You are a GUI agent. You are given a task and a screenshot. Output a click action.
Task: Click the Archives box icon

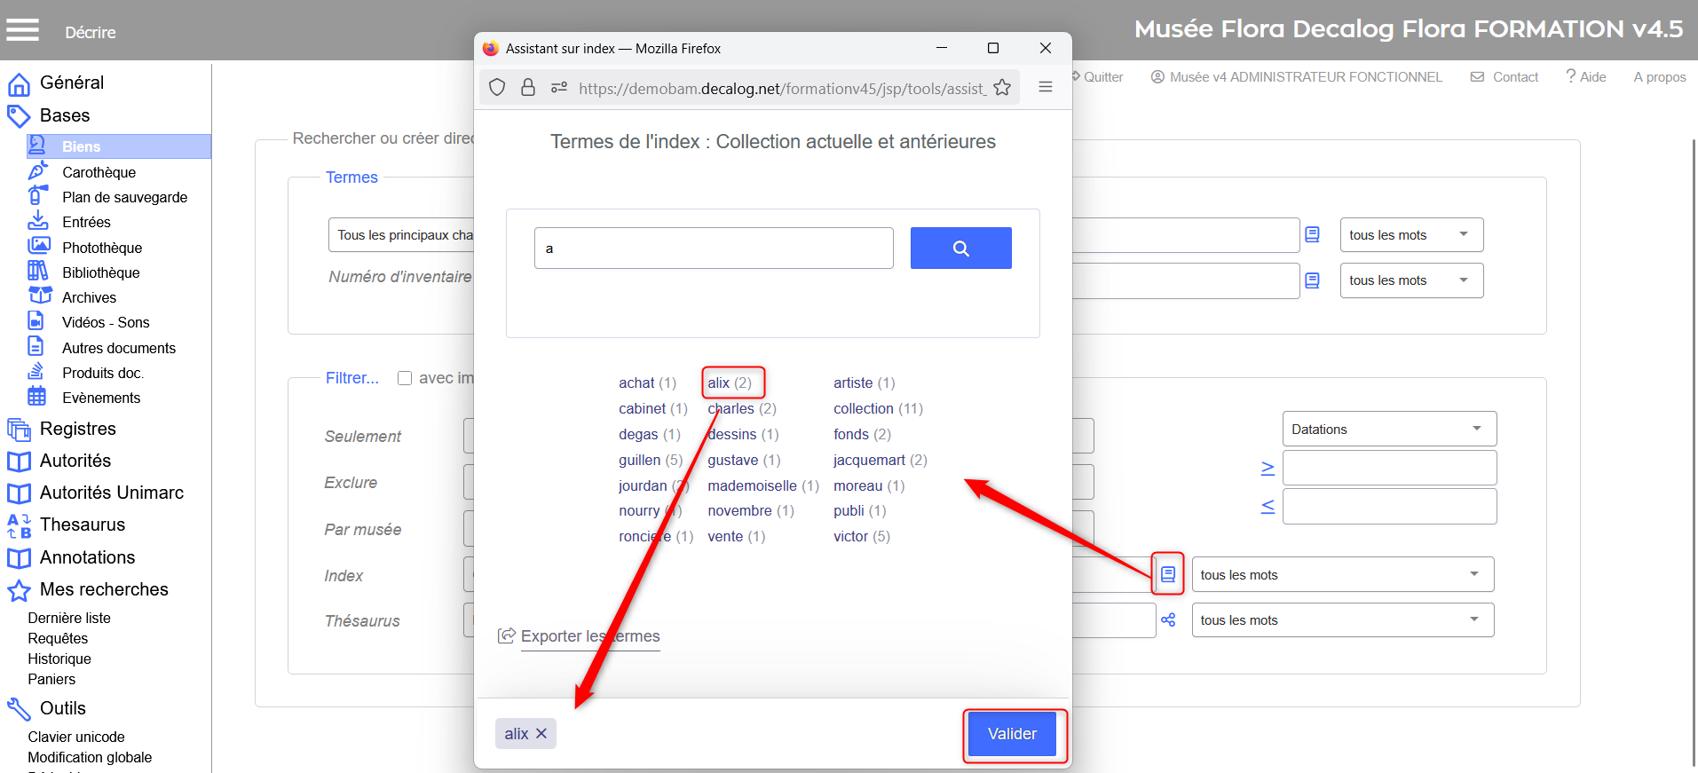40,296
